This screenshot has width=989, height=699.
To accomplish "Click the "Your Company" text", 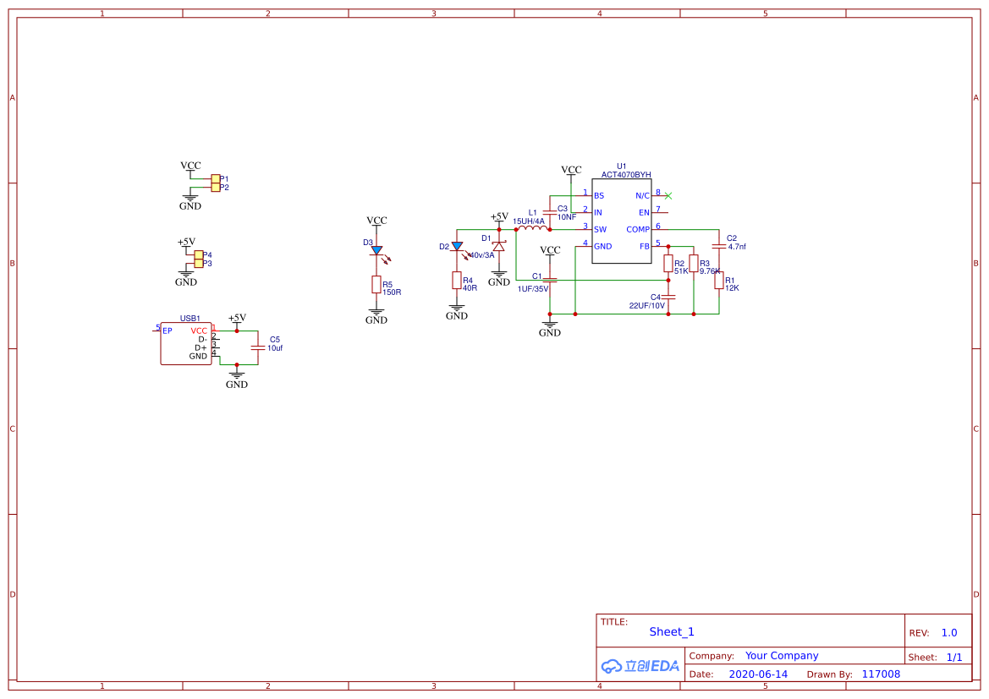I will click(782, 656).
